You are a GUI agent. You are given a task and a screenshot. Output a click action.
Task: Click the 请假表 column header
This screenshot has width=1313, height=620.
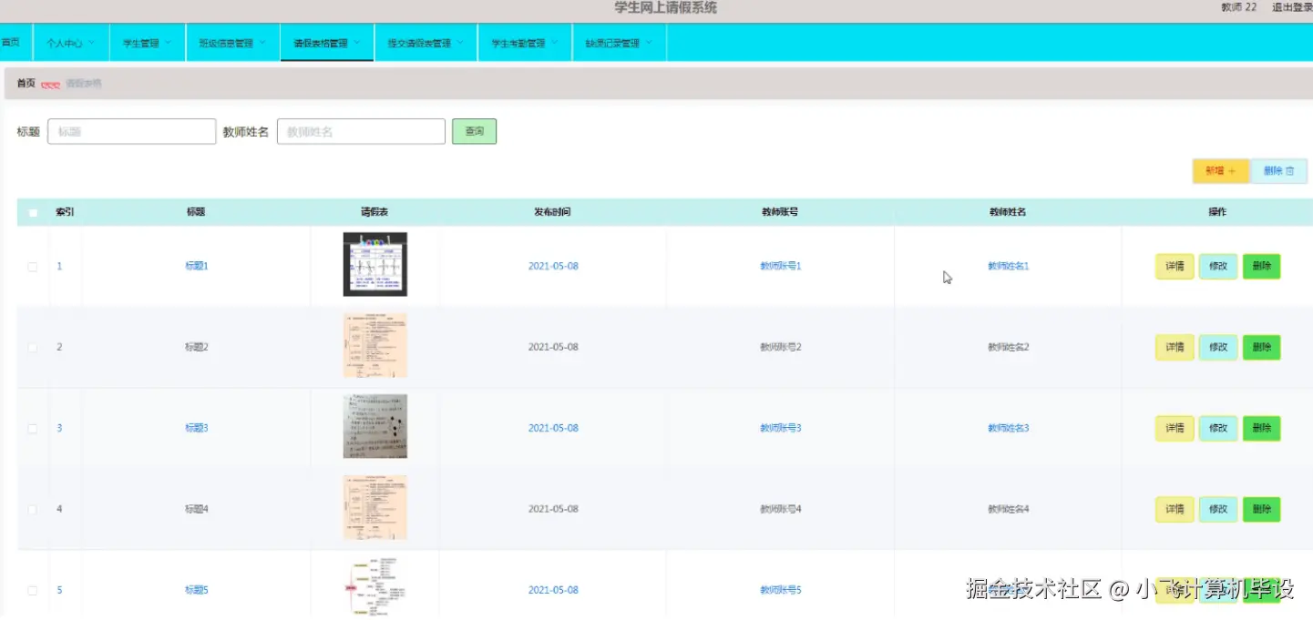pos(374,212)
